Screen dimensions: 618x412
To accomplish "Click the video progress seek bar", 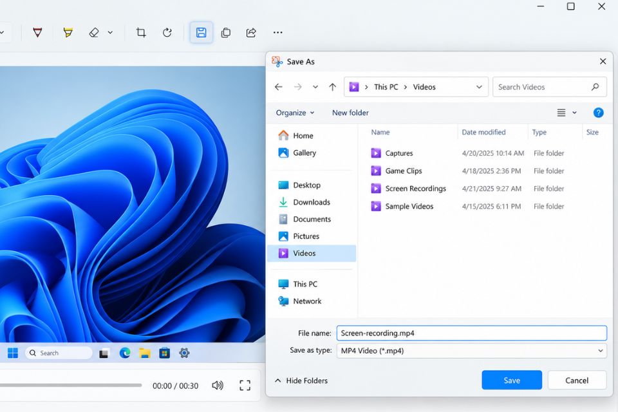I will pyautogui.click(x=71, y=385).
